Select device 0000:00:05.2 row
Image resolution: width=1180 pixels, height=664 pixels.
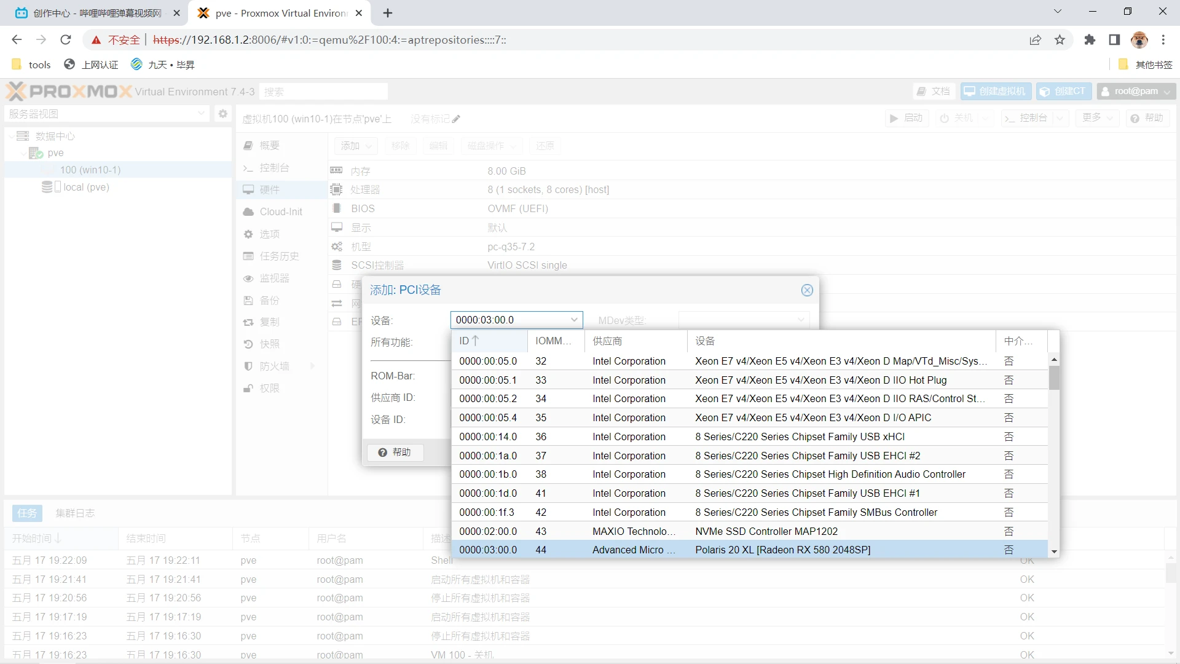pos(749,398)
